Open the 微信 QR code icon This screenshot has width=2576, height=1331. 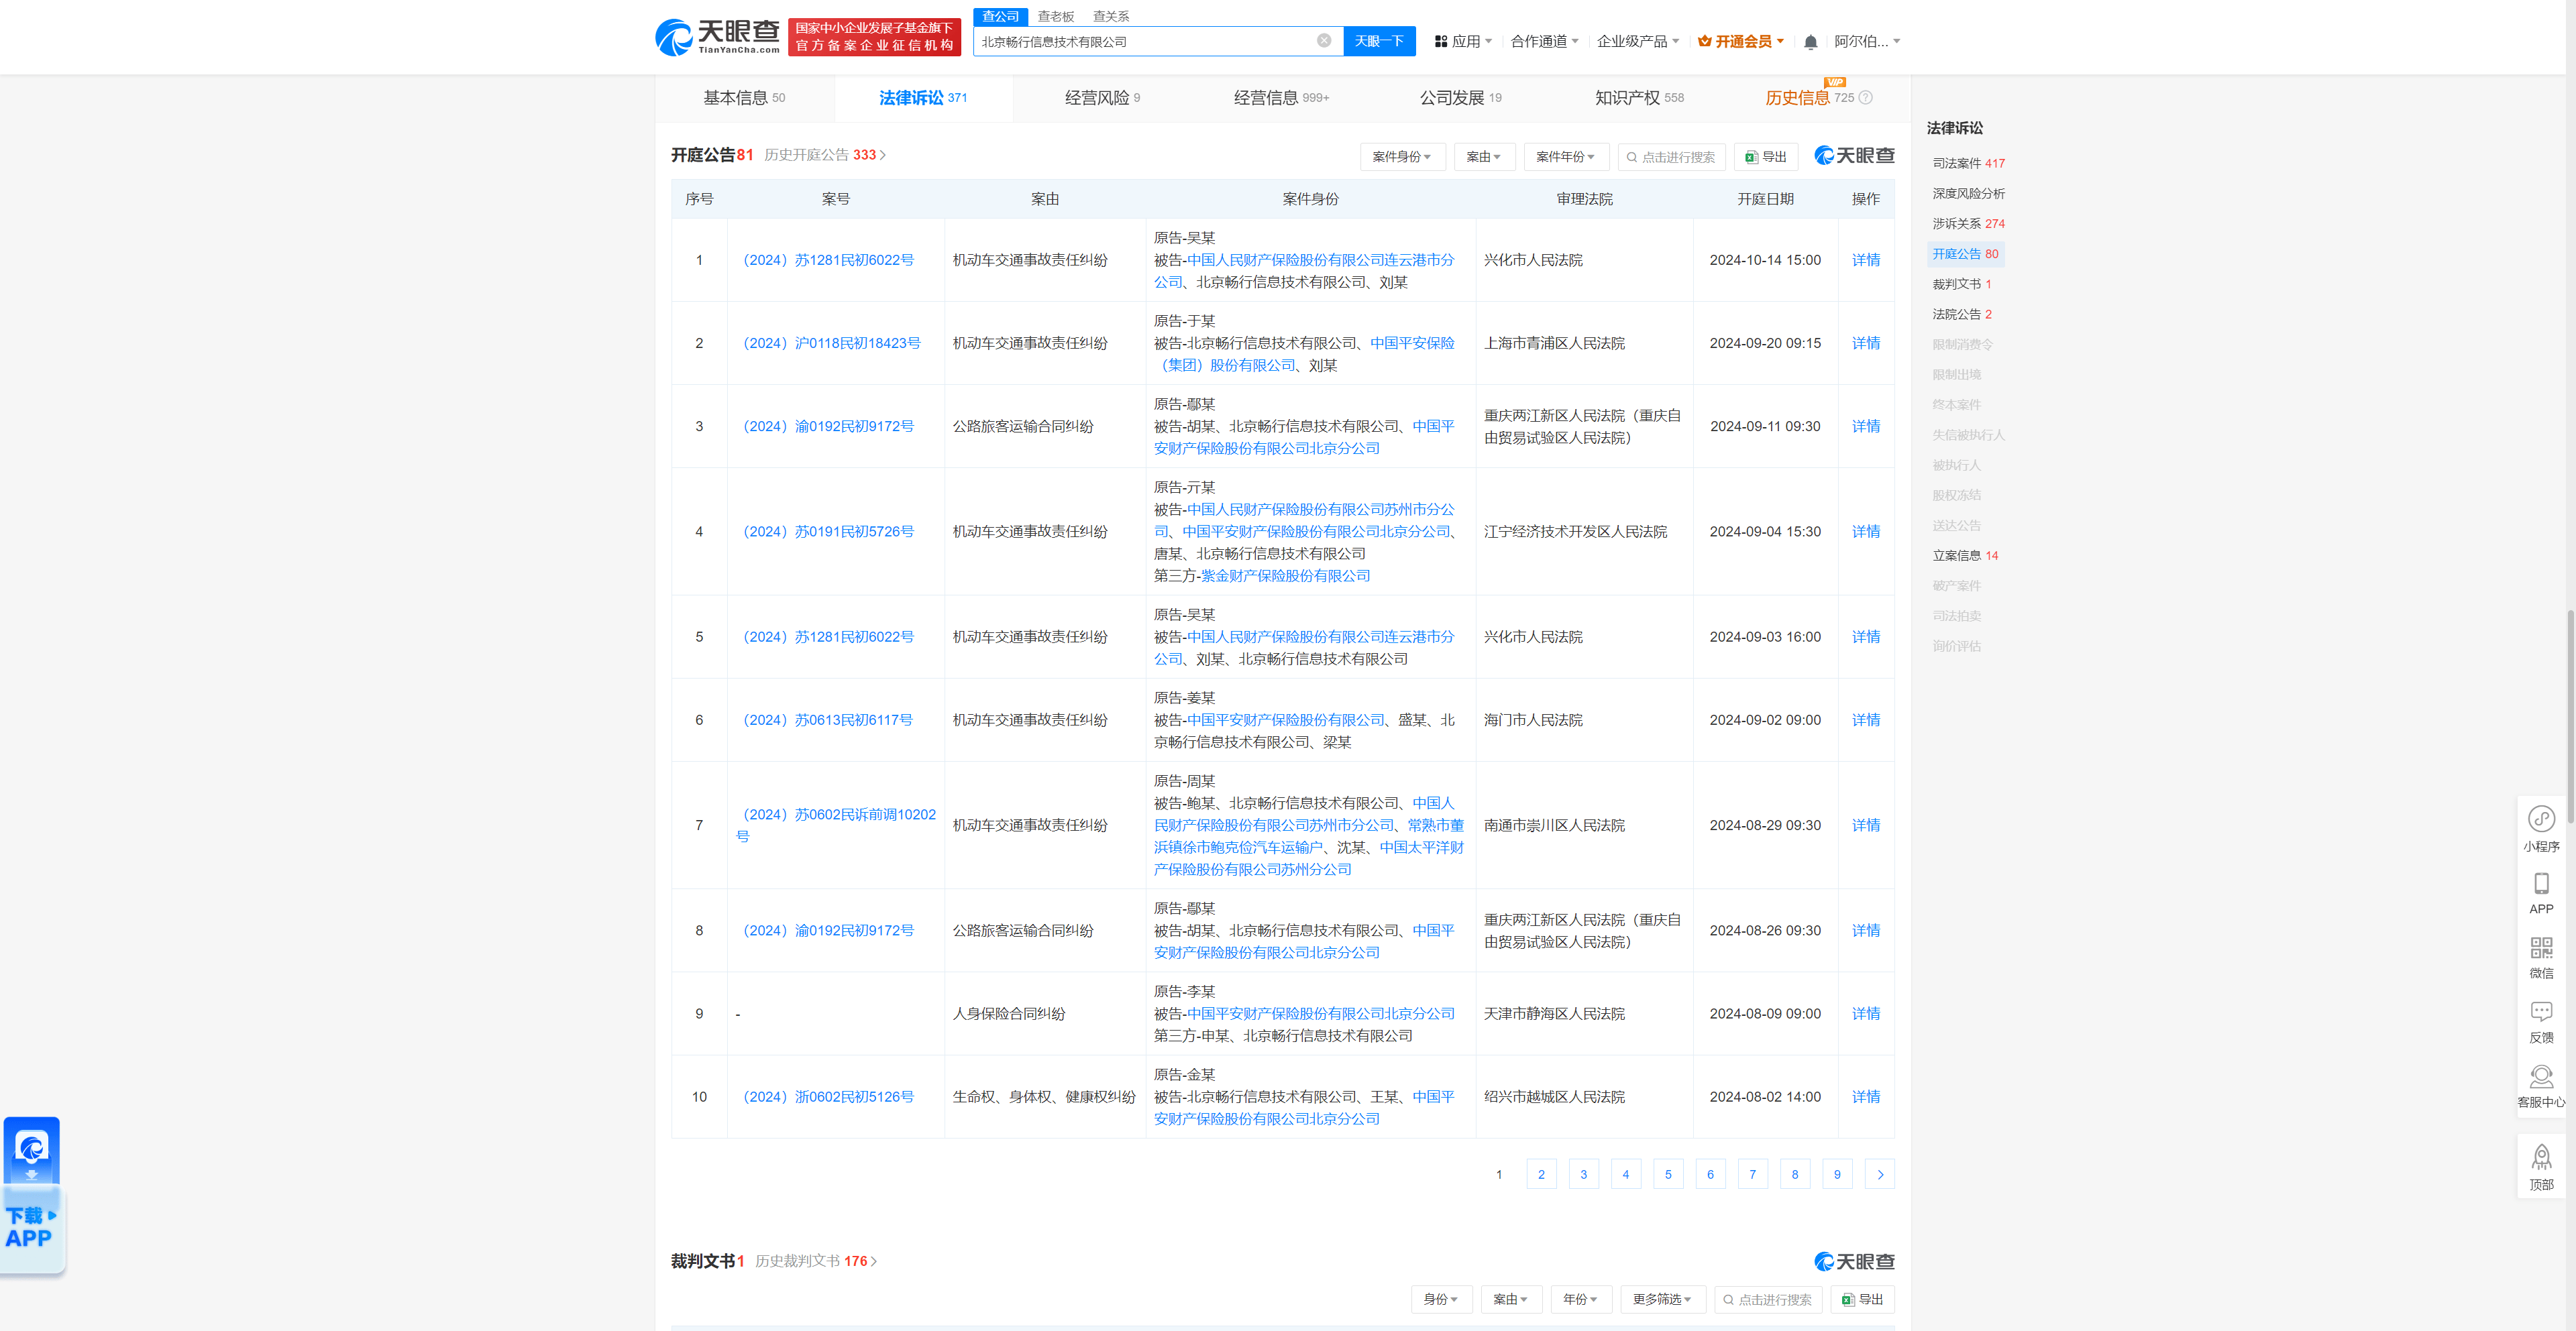[2541, 958]
